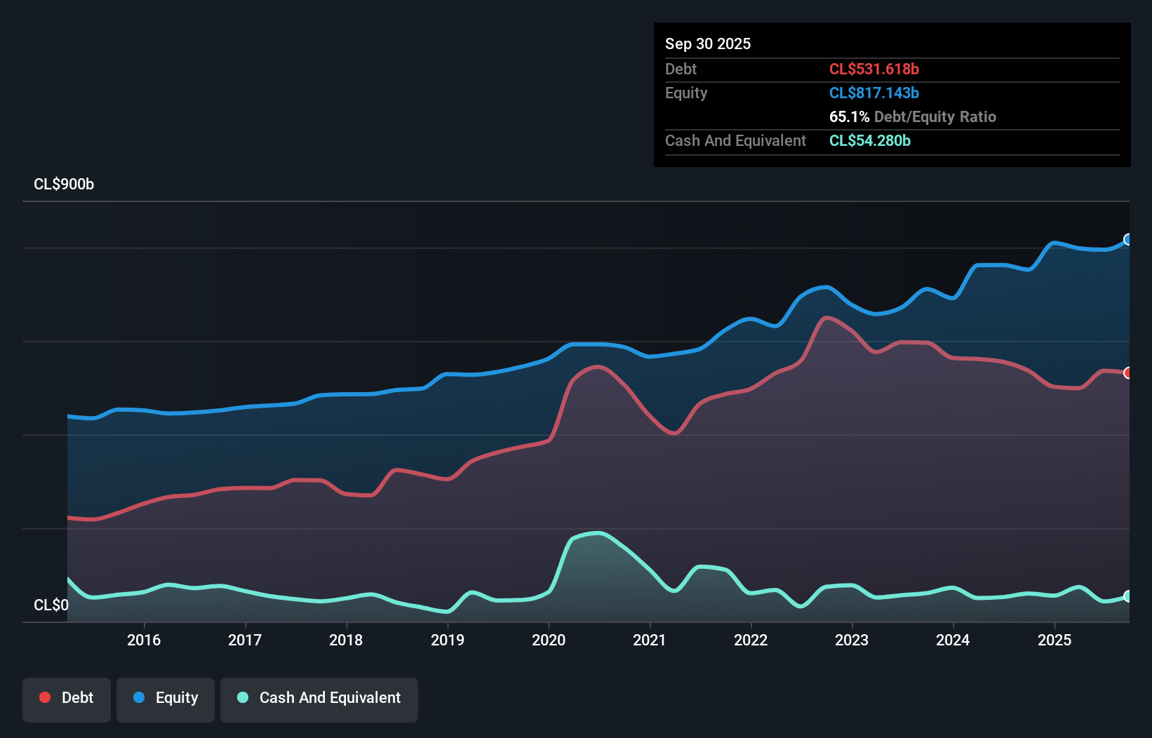Click the 2021 x-axis label
This screenshot has width=1152, height=738.
click(x=650, y=640)
